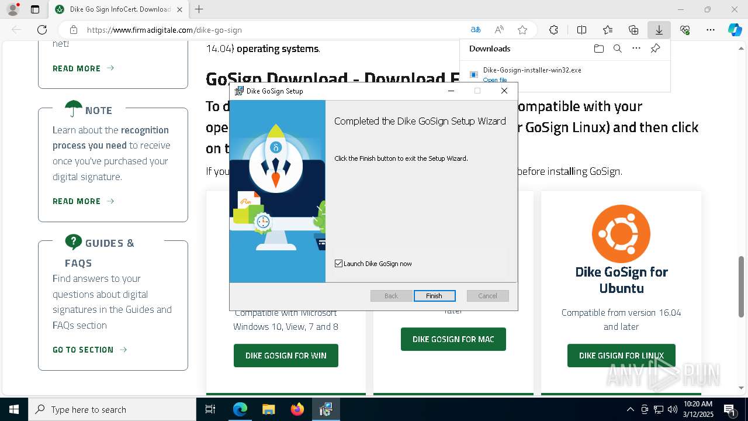Open the Copilot icon
The image size is (748, 421).
pos(735,30)
